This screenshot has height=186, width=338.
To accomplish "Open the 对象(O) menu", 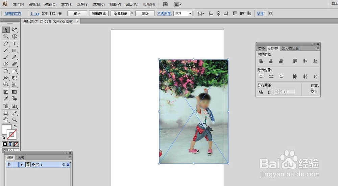I will point(50,4).
